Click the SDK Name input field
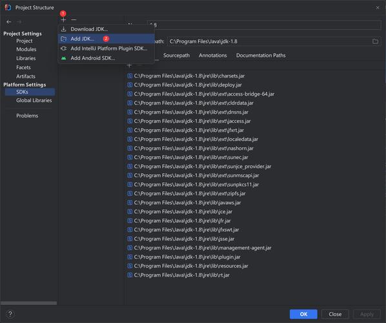Screen dimensions: 386x323 (264, 25)
